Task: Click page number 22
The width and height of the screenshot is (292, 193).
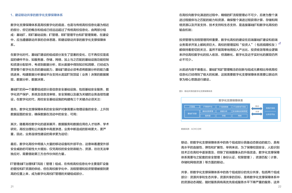Action: [x=280, y=186]
